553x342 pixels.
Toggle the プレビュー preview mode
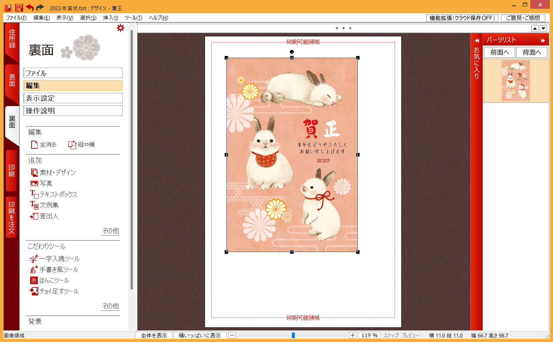click(410, 335)
